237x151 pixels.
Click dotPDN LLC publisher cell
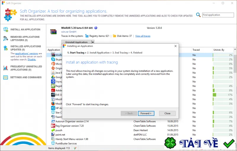click(x=140, y=134)
